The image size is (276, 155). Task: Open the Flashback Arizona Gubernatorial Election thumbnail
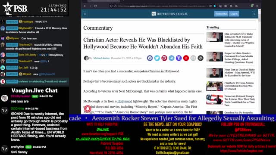[215, 86]
